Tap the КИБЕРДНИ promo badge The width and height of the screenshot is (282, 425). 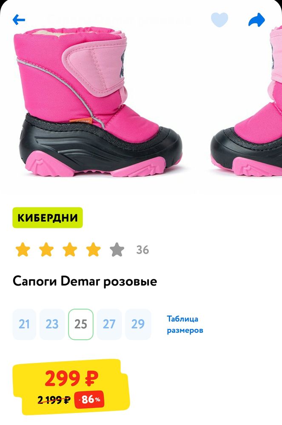click(x=48, y=218)
